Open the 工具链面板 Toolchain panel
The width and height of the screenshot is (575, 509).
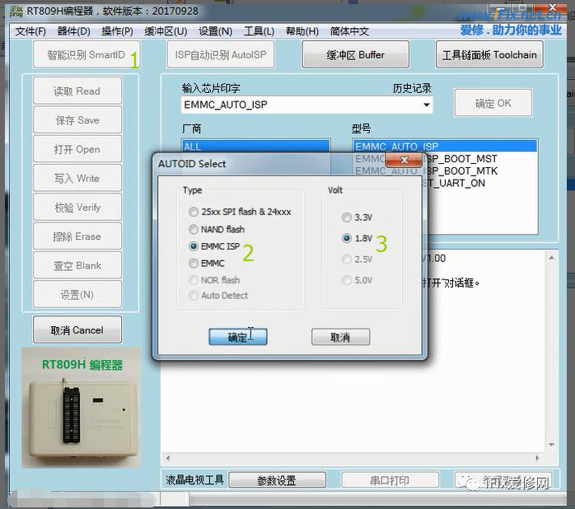pyautogui.click(x=489, y=54)
